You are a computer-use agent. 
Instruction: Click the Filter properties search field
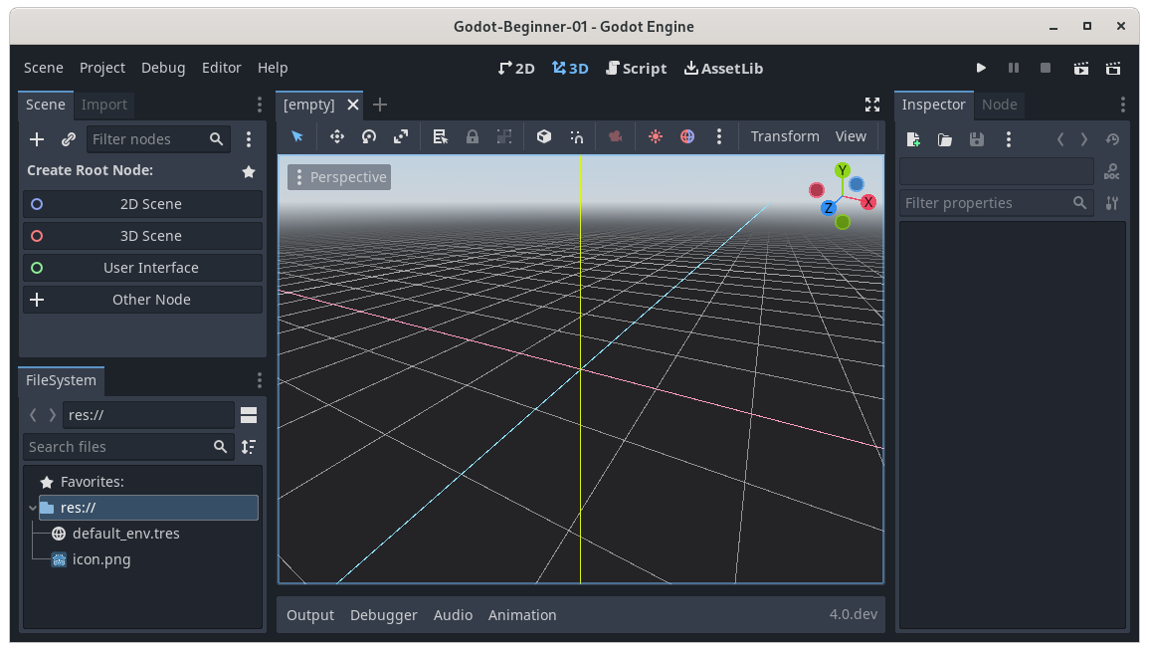[985, 203]
